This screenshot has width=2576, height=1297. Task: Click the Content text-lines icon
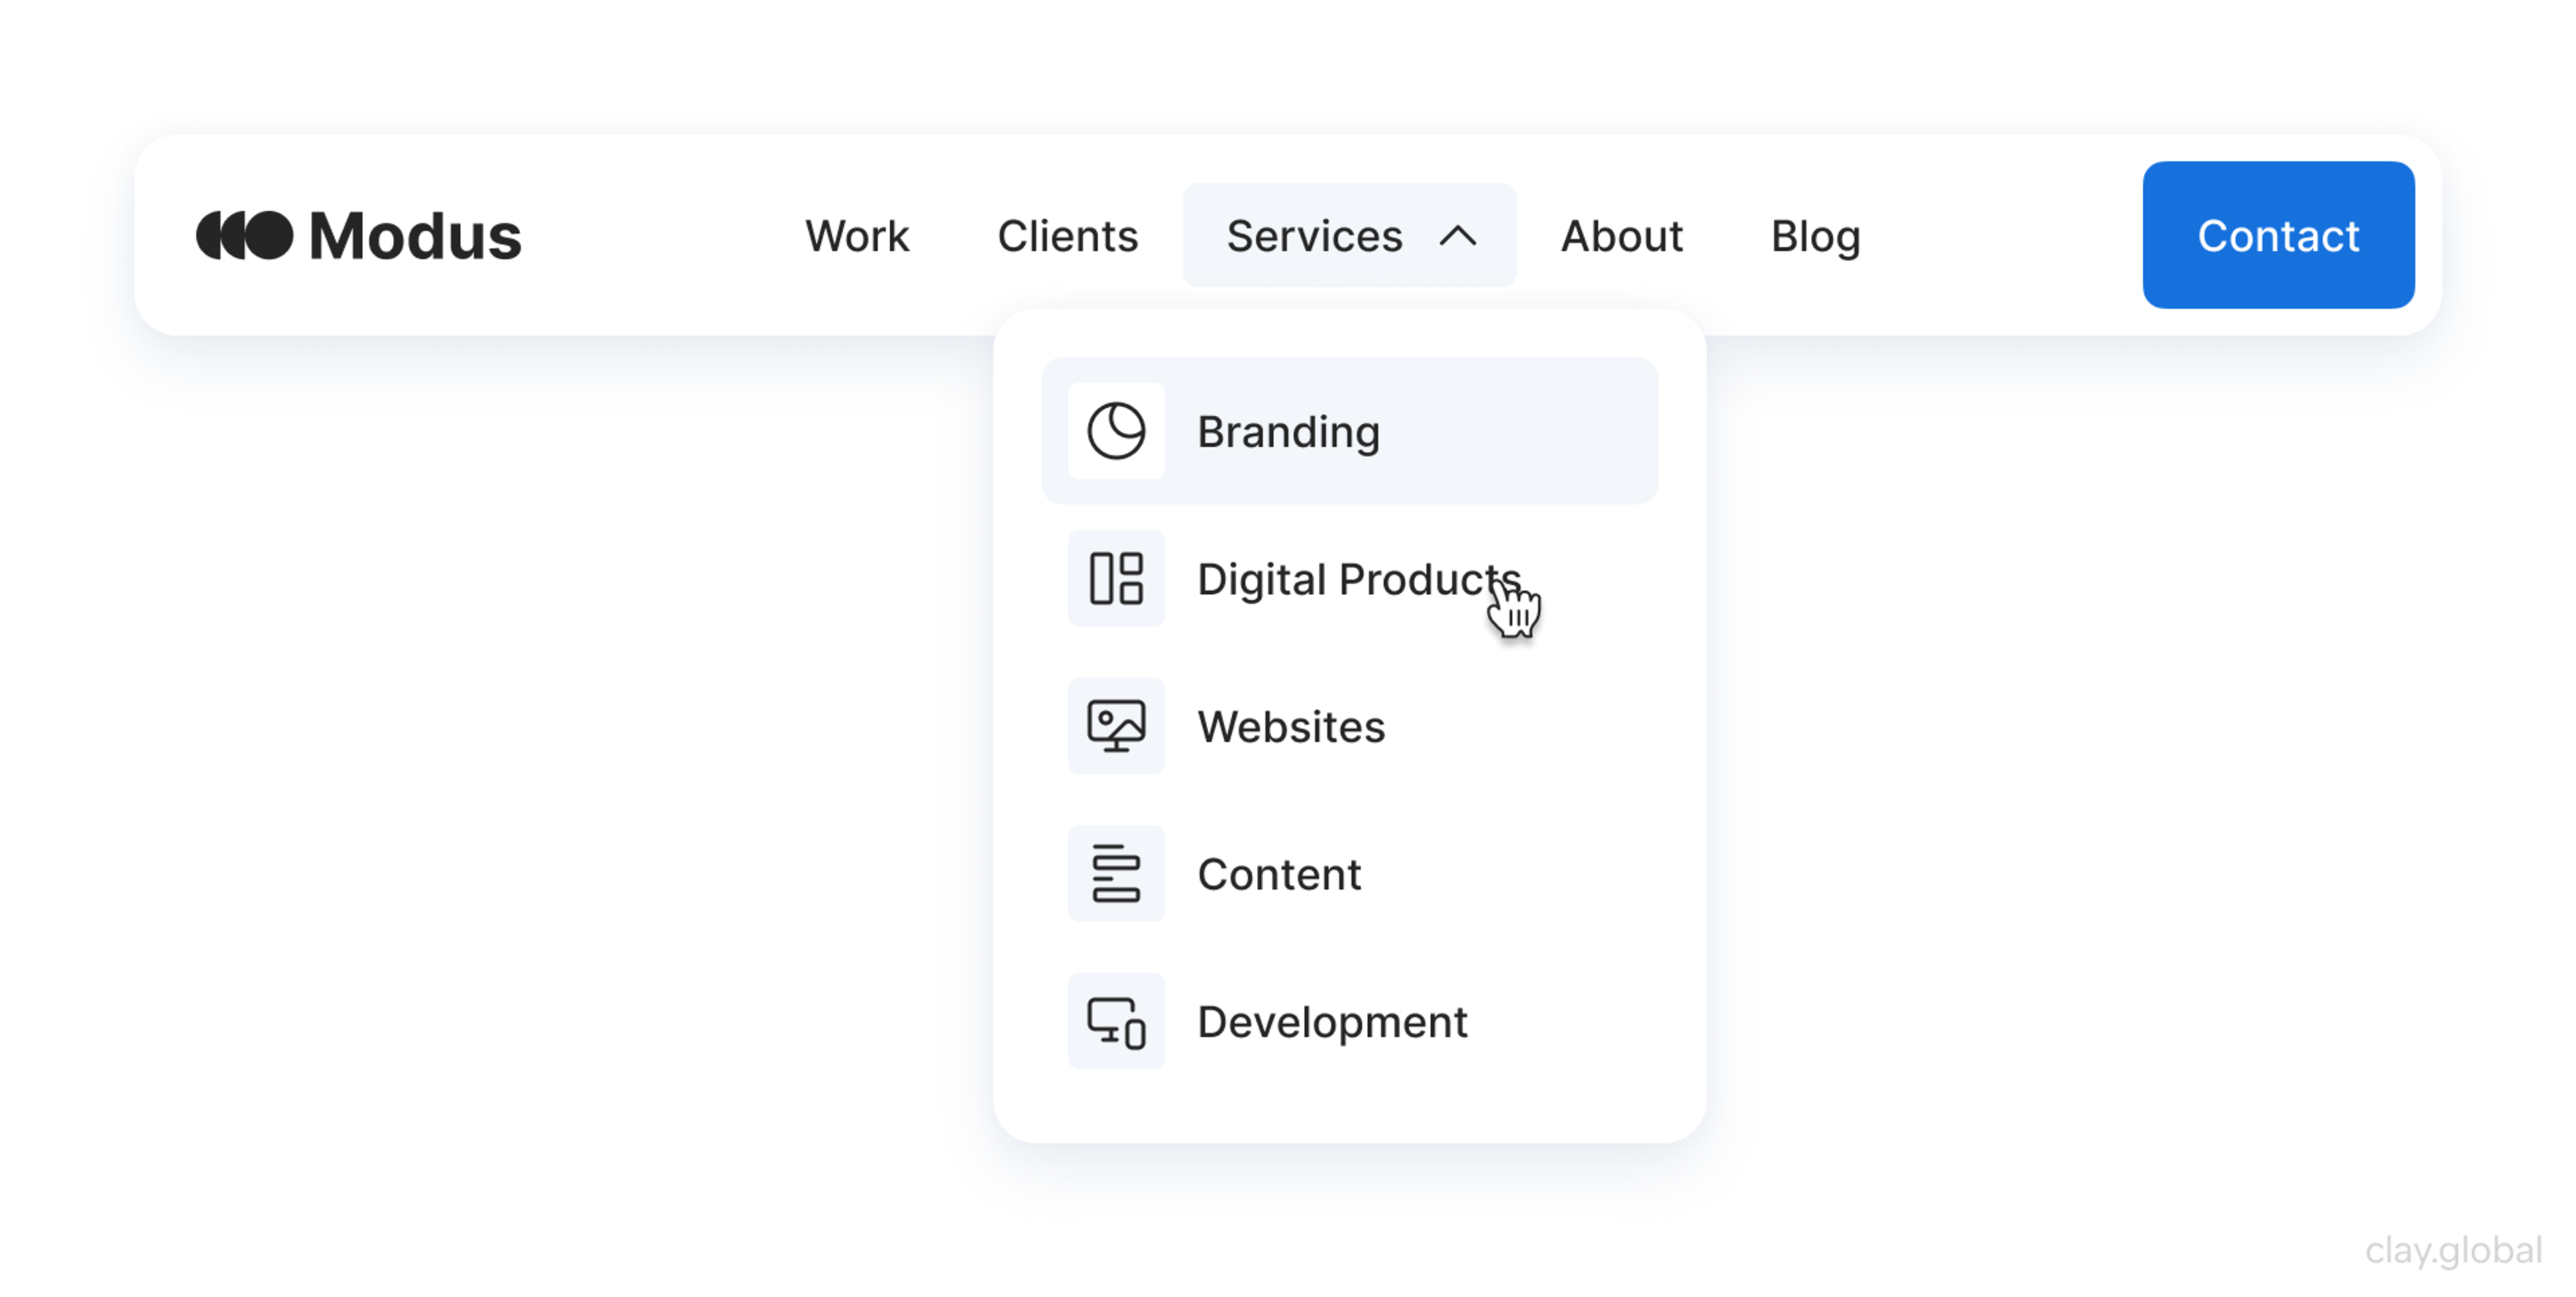(1116, 873)
